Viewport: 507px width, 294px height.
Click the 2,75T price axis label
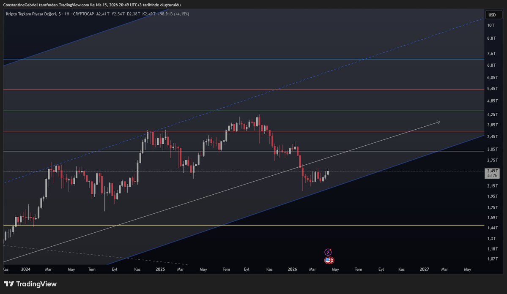(493, 160)
